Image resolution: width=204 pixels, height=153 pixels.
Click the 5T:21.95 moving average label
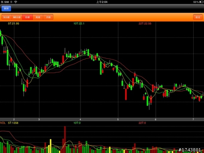point(14,24)
